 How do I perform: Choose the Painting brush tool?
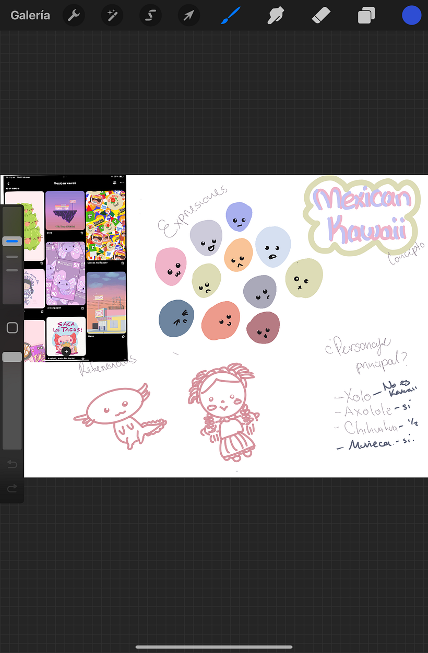tap(230, 15)
